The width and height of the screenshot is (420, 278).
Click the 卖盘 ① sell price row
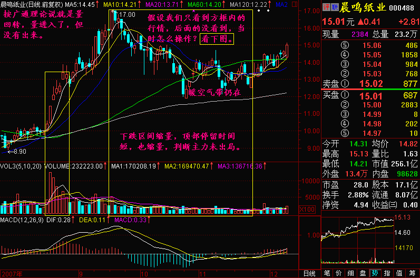point(370,83)
